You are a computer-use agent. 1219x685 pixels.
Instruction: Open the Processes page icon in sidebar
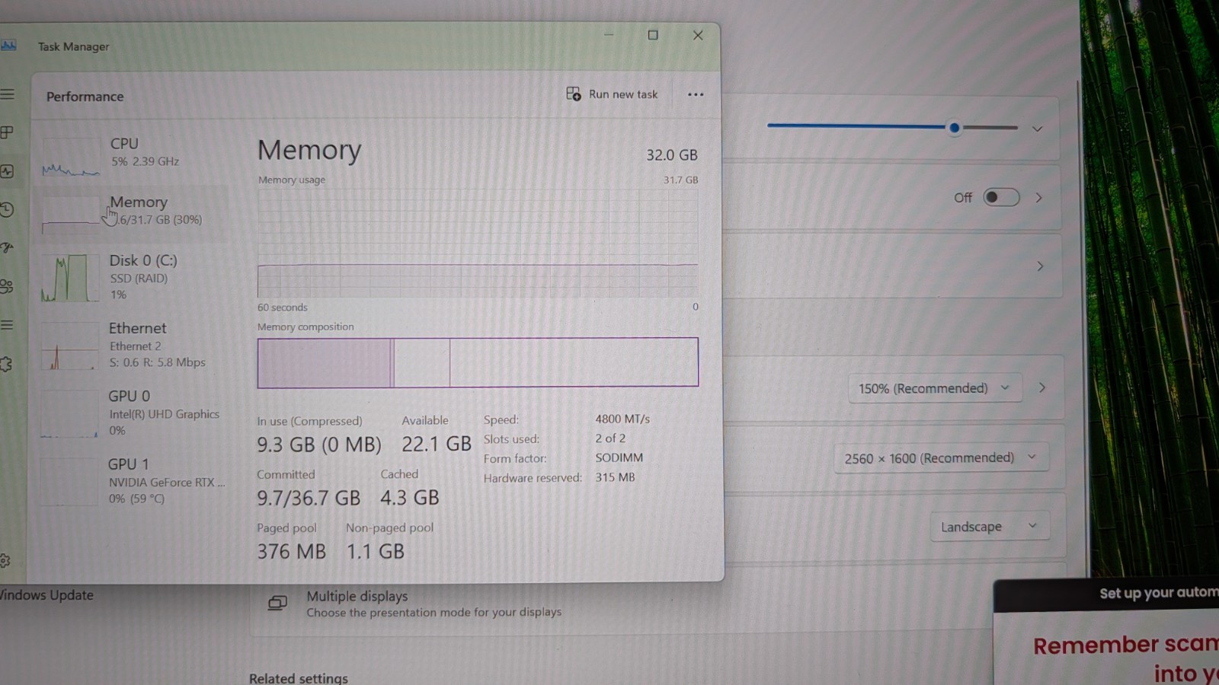click(x=7, y=132)
